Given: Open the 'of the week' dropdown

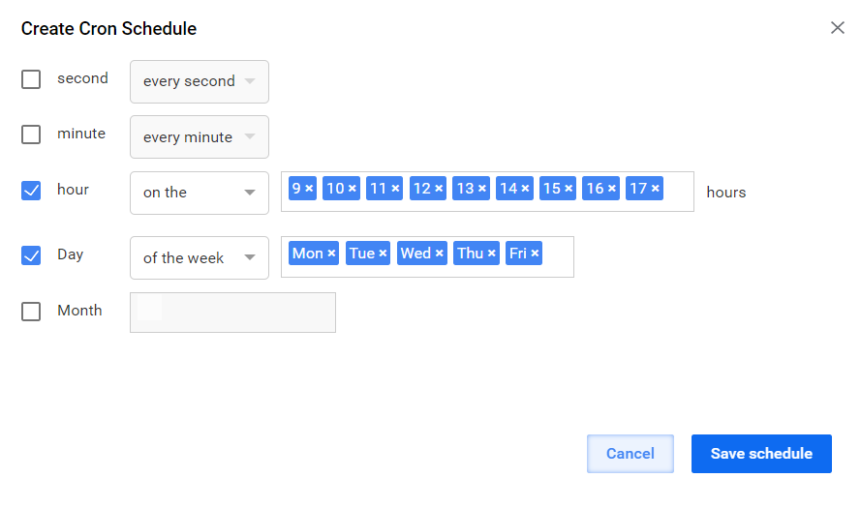Looking at the screenshot, I should [200, 257].
